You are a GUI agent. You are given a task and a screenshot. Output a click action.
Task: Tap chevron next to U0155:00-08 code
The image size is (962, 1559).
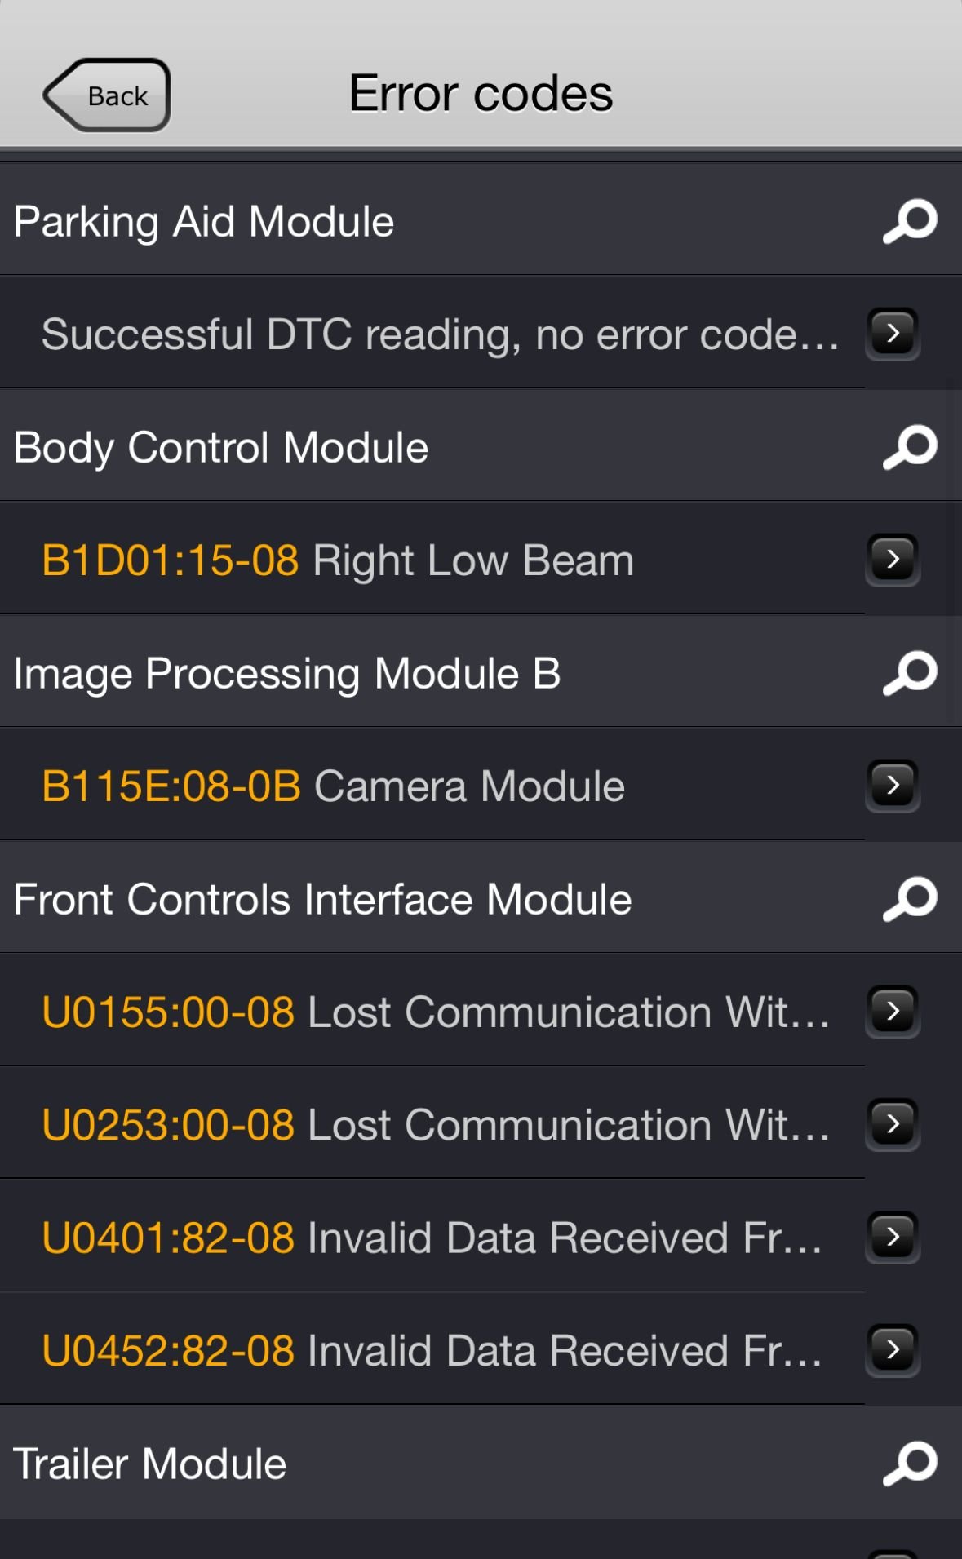893,1011
